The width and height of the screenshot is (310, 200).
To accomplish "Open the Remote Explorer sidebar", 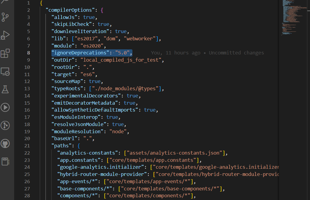I will point(5,72).
